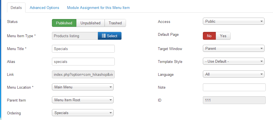Expand the Parent Item dropdown
This screenshot has height=120, width=273.
tap(83, 100)
